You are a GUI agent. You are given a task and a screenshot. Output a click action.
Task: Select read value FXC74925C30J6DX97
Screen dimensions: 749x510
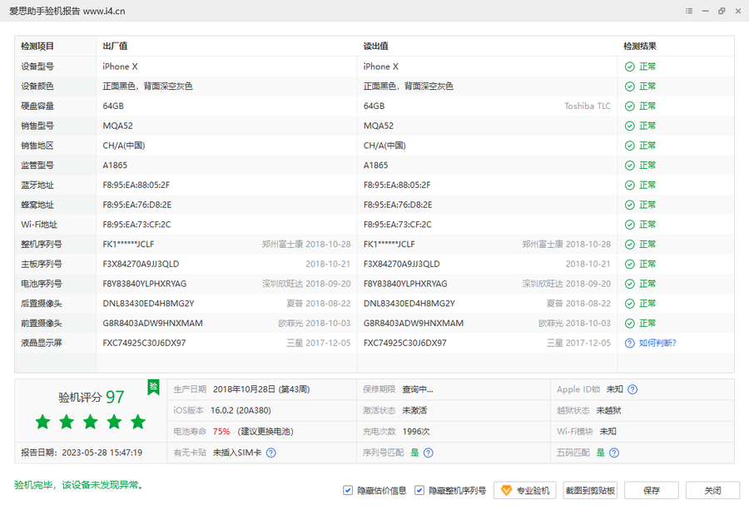pyautogui.click(x=405, y=343)
